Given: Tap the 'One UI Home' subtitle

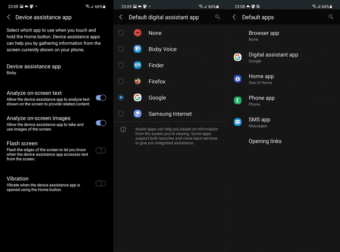Looking at the screenshot, I should pyautogui.click(x=260, y=83).
